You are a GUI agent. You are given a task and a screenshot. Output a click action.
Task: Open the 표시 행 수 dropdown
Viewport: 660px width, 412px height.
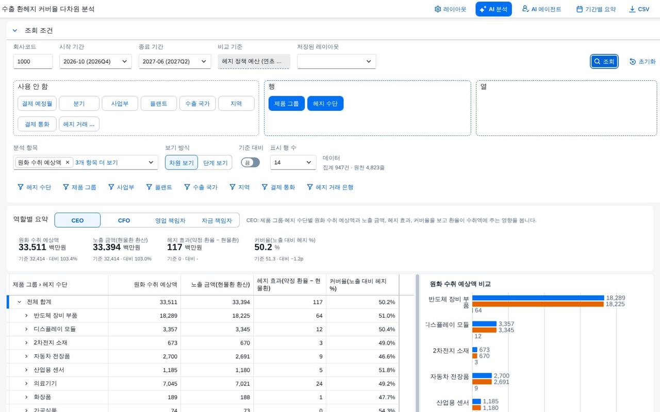(x=293, y=162)
